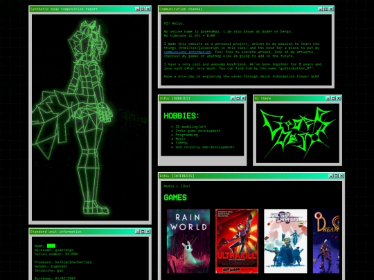Image resolution: width=374 pixels, height=280 pixels.
Task: Maximize the Info: [INTERESTS] window
Action: 337,176
